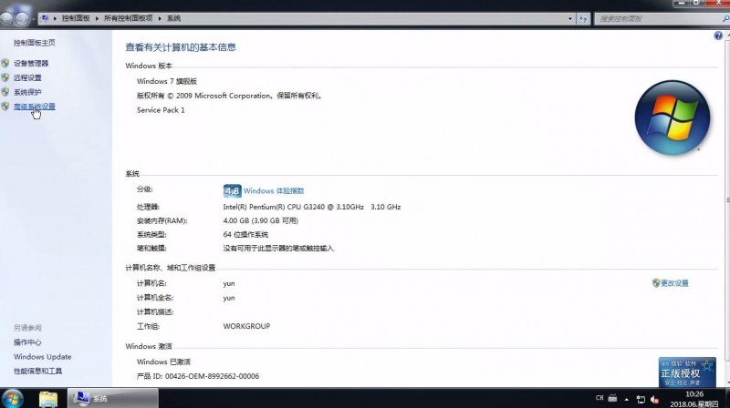The height and width of the screenshot is (408, 730).
Task: Click the 系统 taskbar window button
Action: click(x=113, y=398)
